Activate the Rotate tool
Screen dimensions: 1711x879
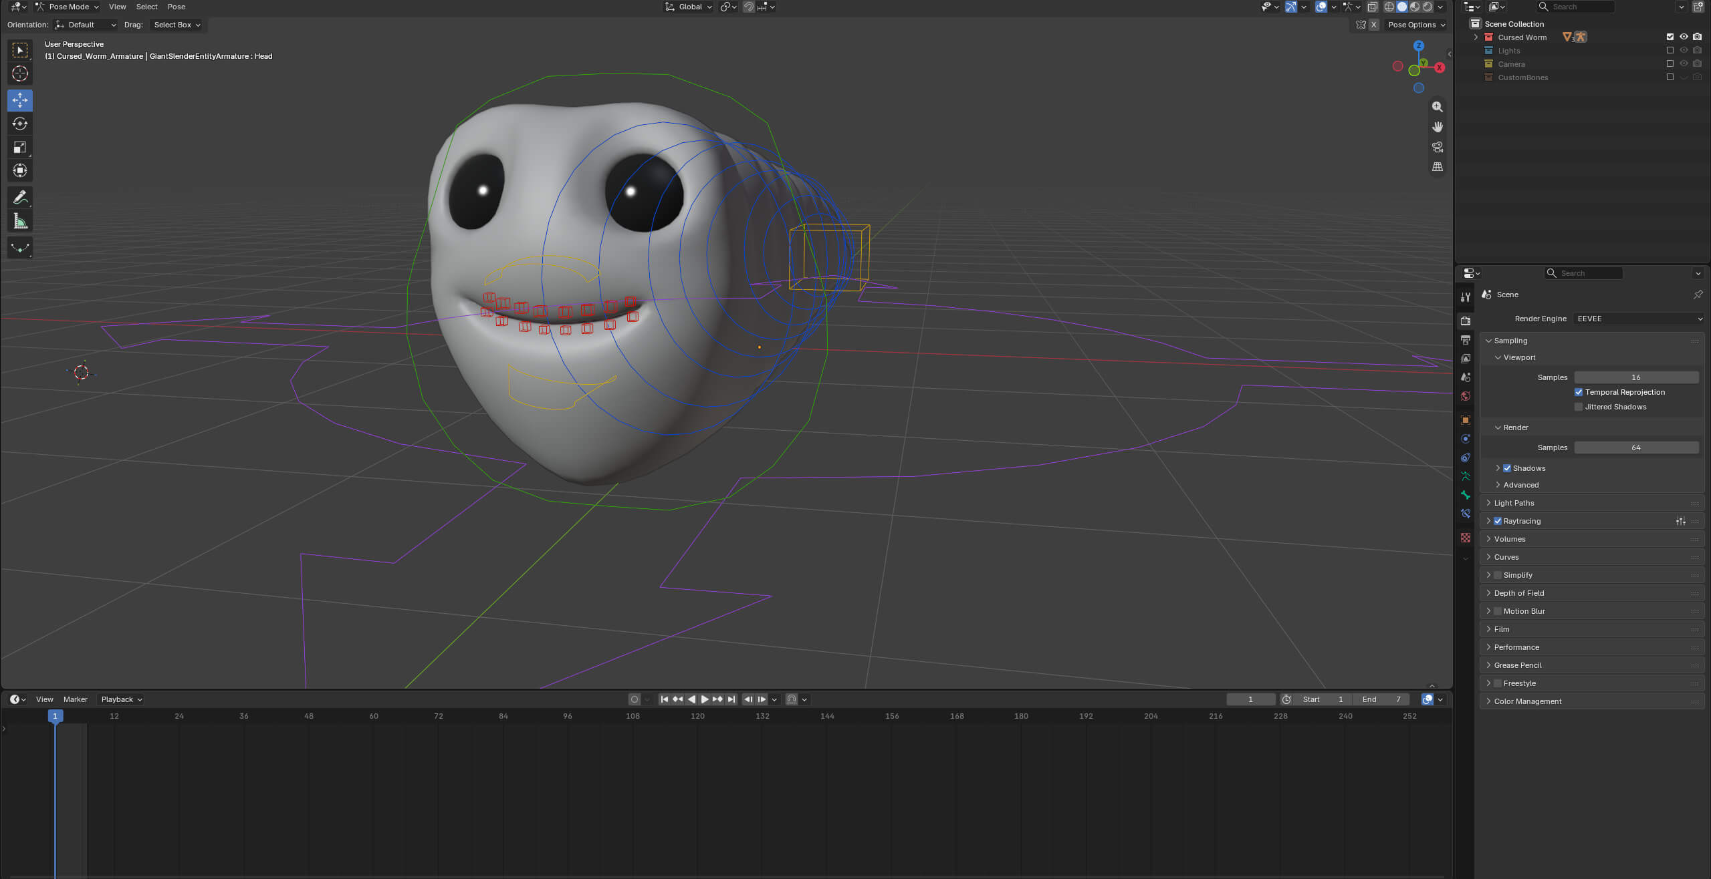(20, 124)
